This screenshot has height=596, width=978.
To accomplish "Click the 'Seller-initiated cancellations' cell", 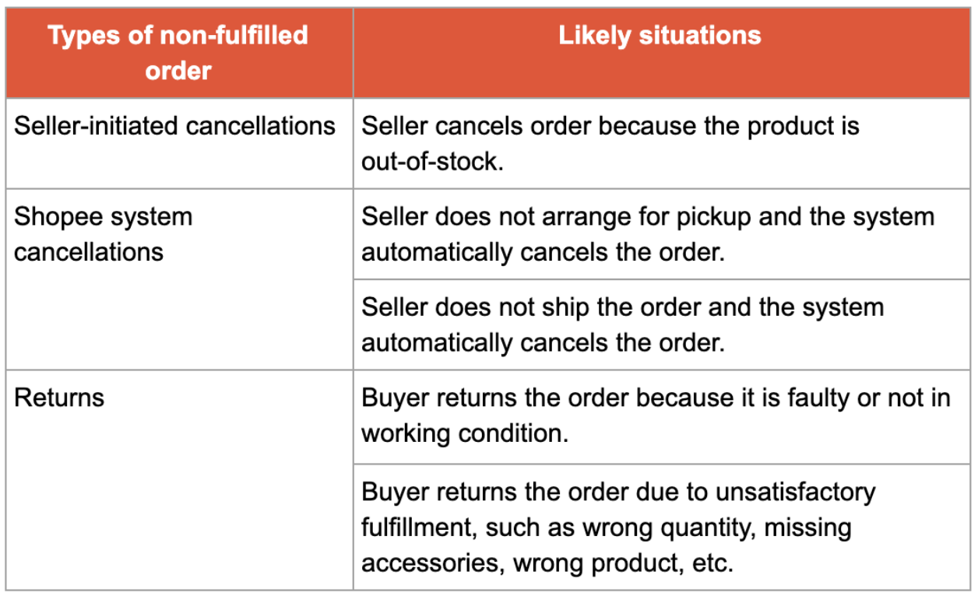I will (175, 126).
